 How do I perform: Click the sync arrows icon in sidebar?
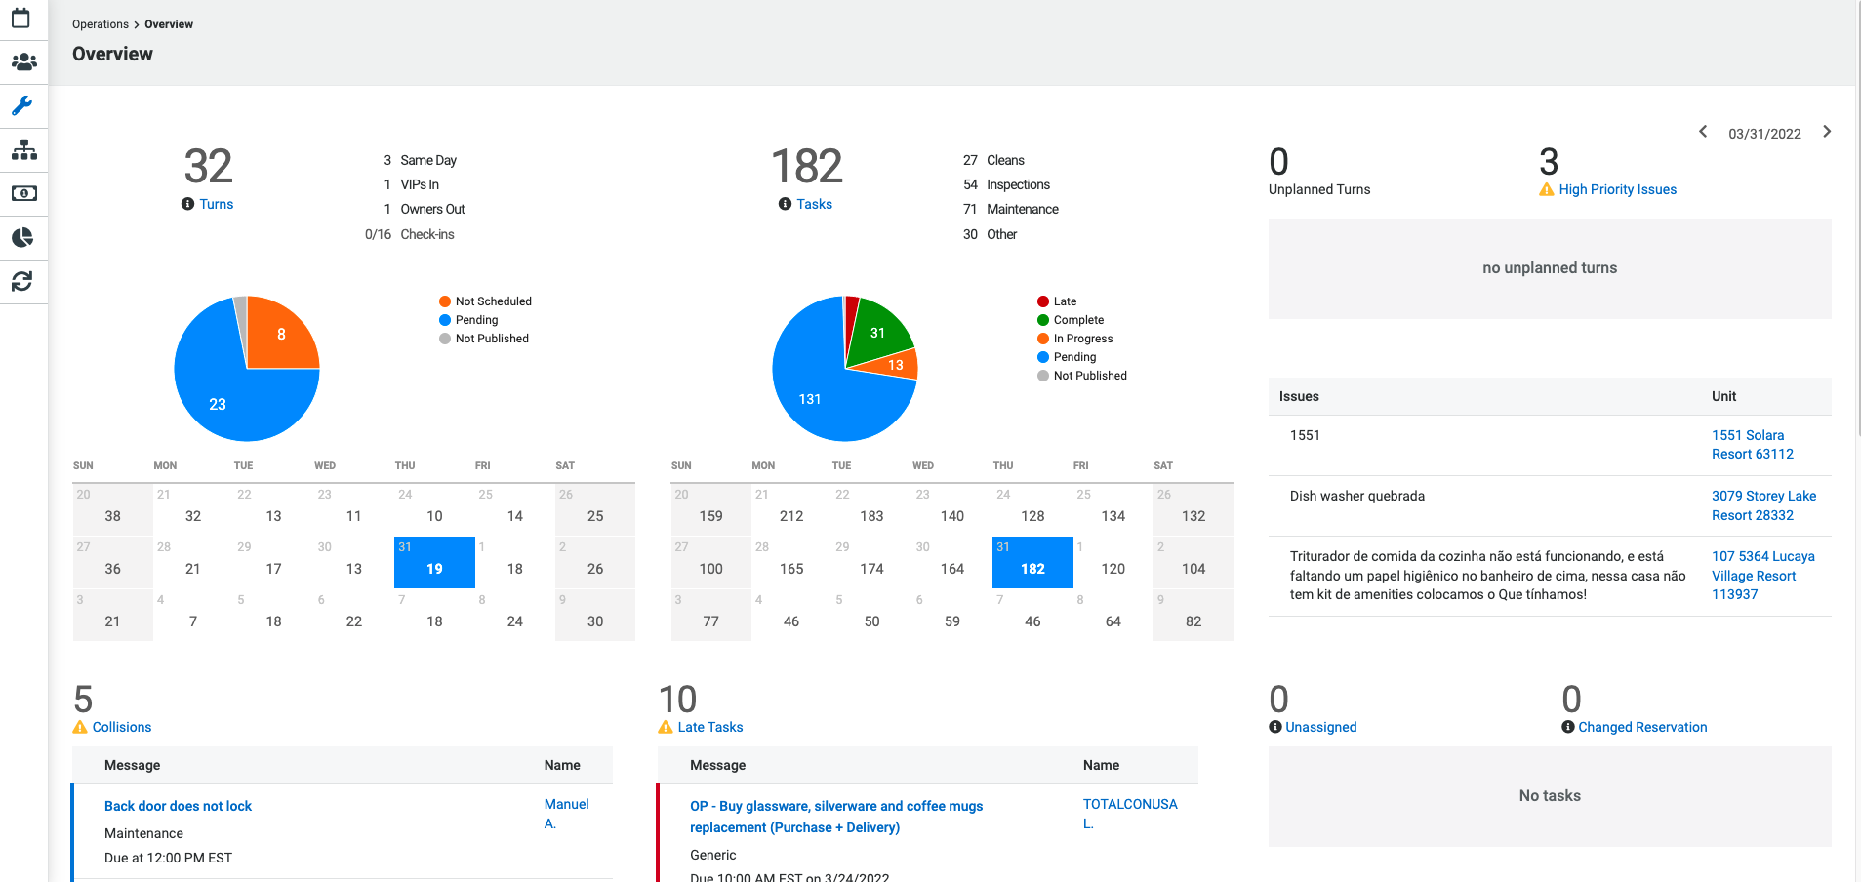22,281
